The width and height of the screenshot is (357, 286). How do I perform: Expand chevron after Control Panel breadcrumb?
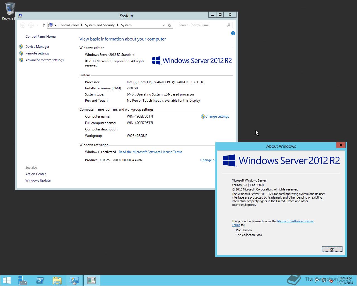(x=82, y=25)
